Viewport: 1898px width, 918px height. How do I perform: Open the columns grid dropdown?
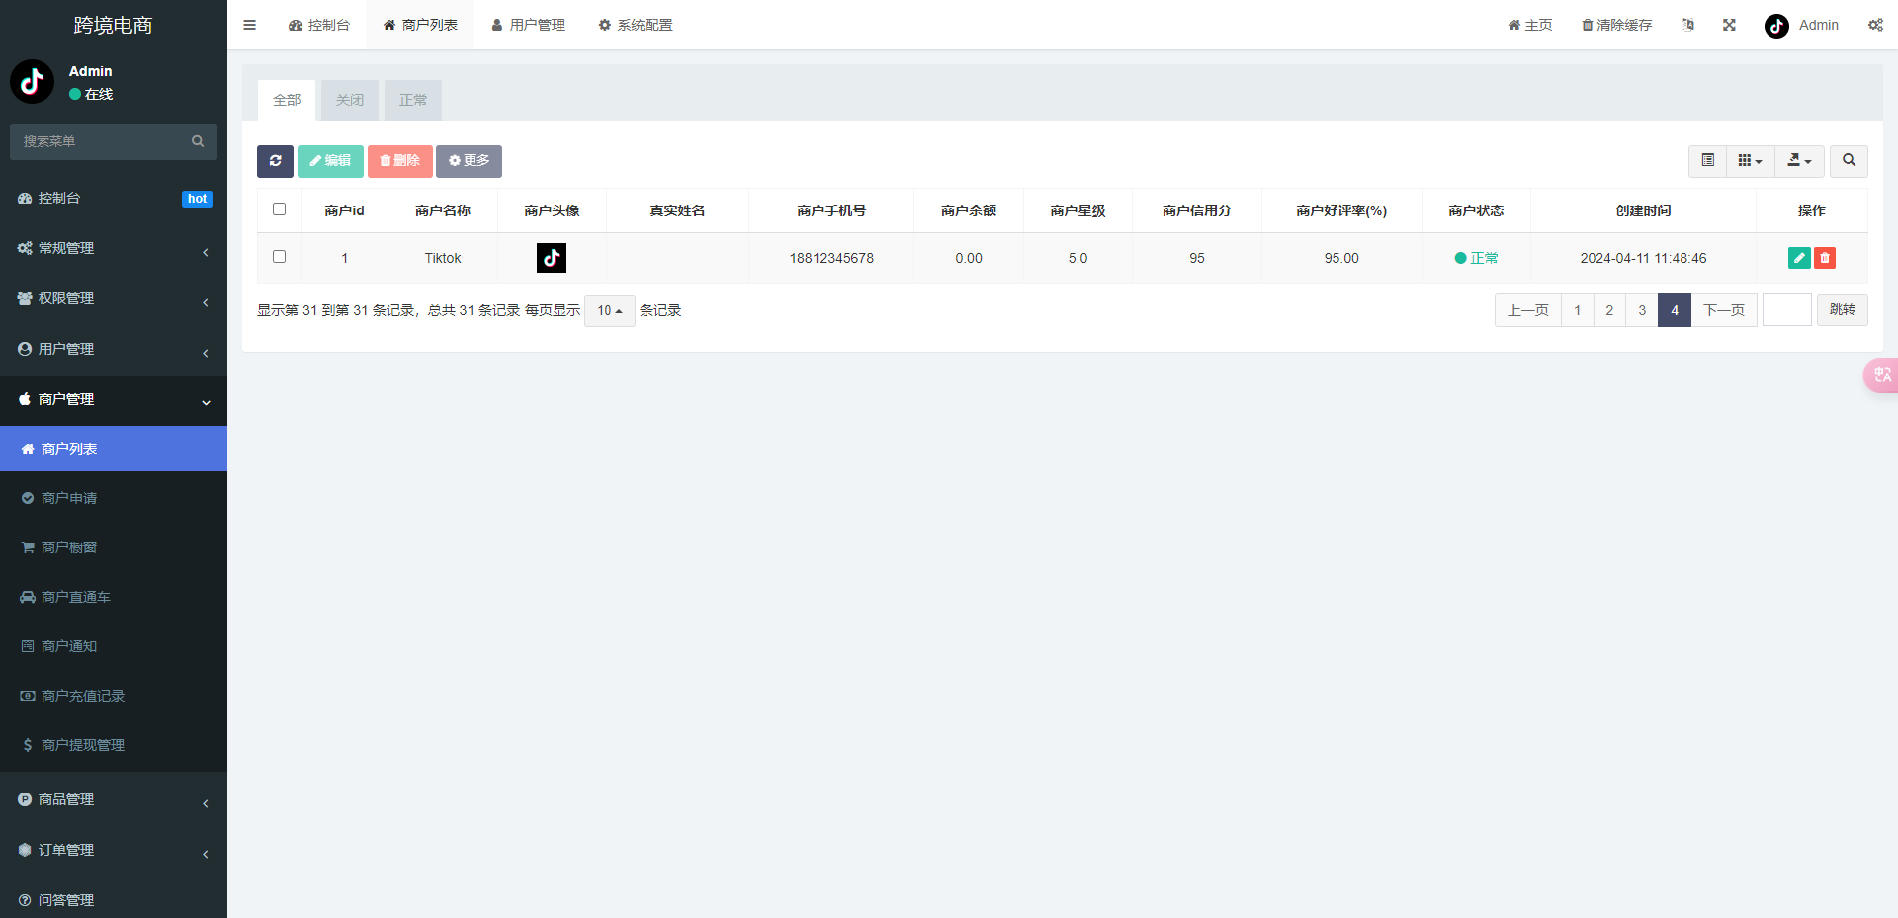pyautogui.click(x=1750, y=161)
